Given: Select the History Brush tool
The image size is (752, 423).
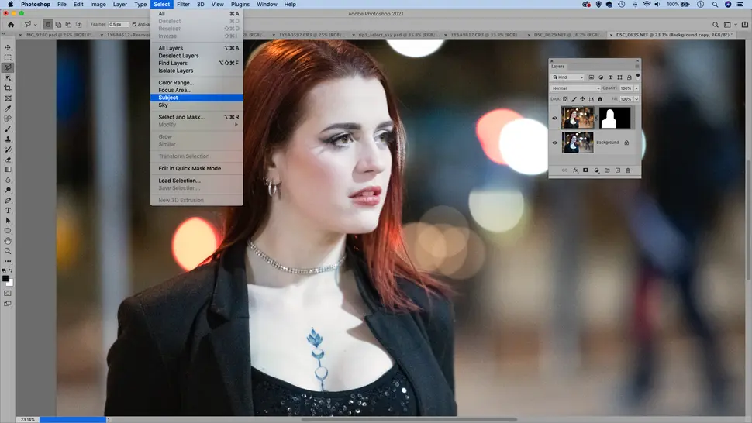Looking at the screenshot, I should pyautogui.click(x=9, y=150).
